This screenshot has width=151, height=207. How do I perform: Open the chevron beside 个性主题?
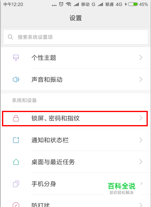(x=141, y=57)
